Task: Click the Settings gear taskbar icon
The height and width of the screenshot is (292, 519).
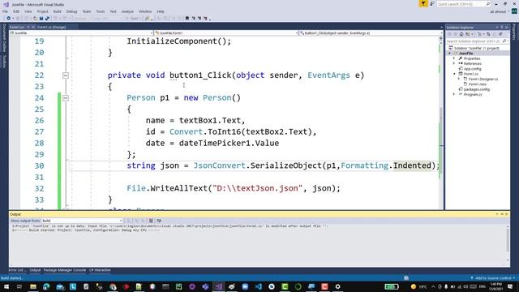Action: point(338,286)
